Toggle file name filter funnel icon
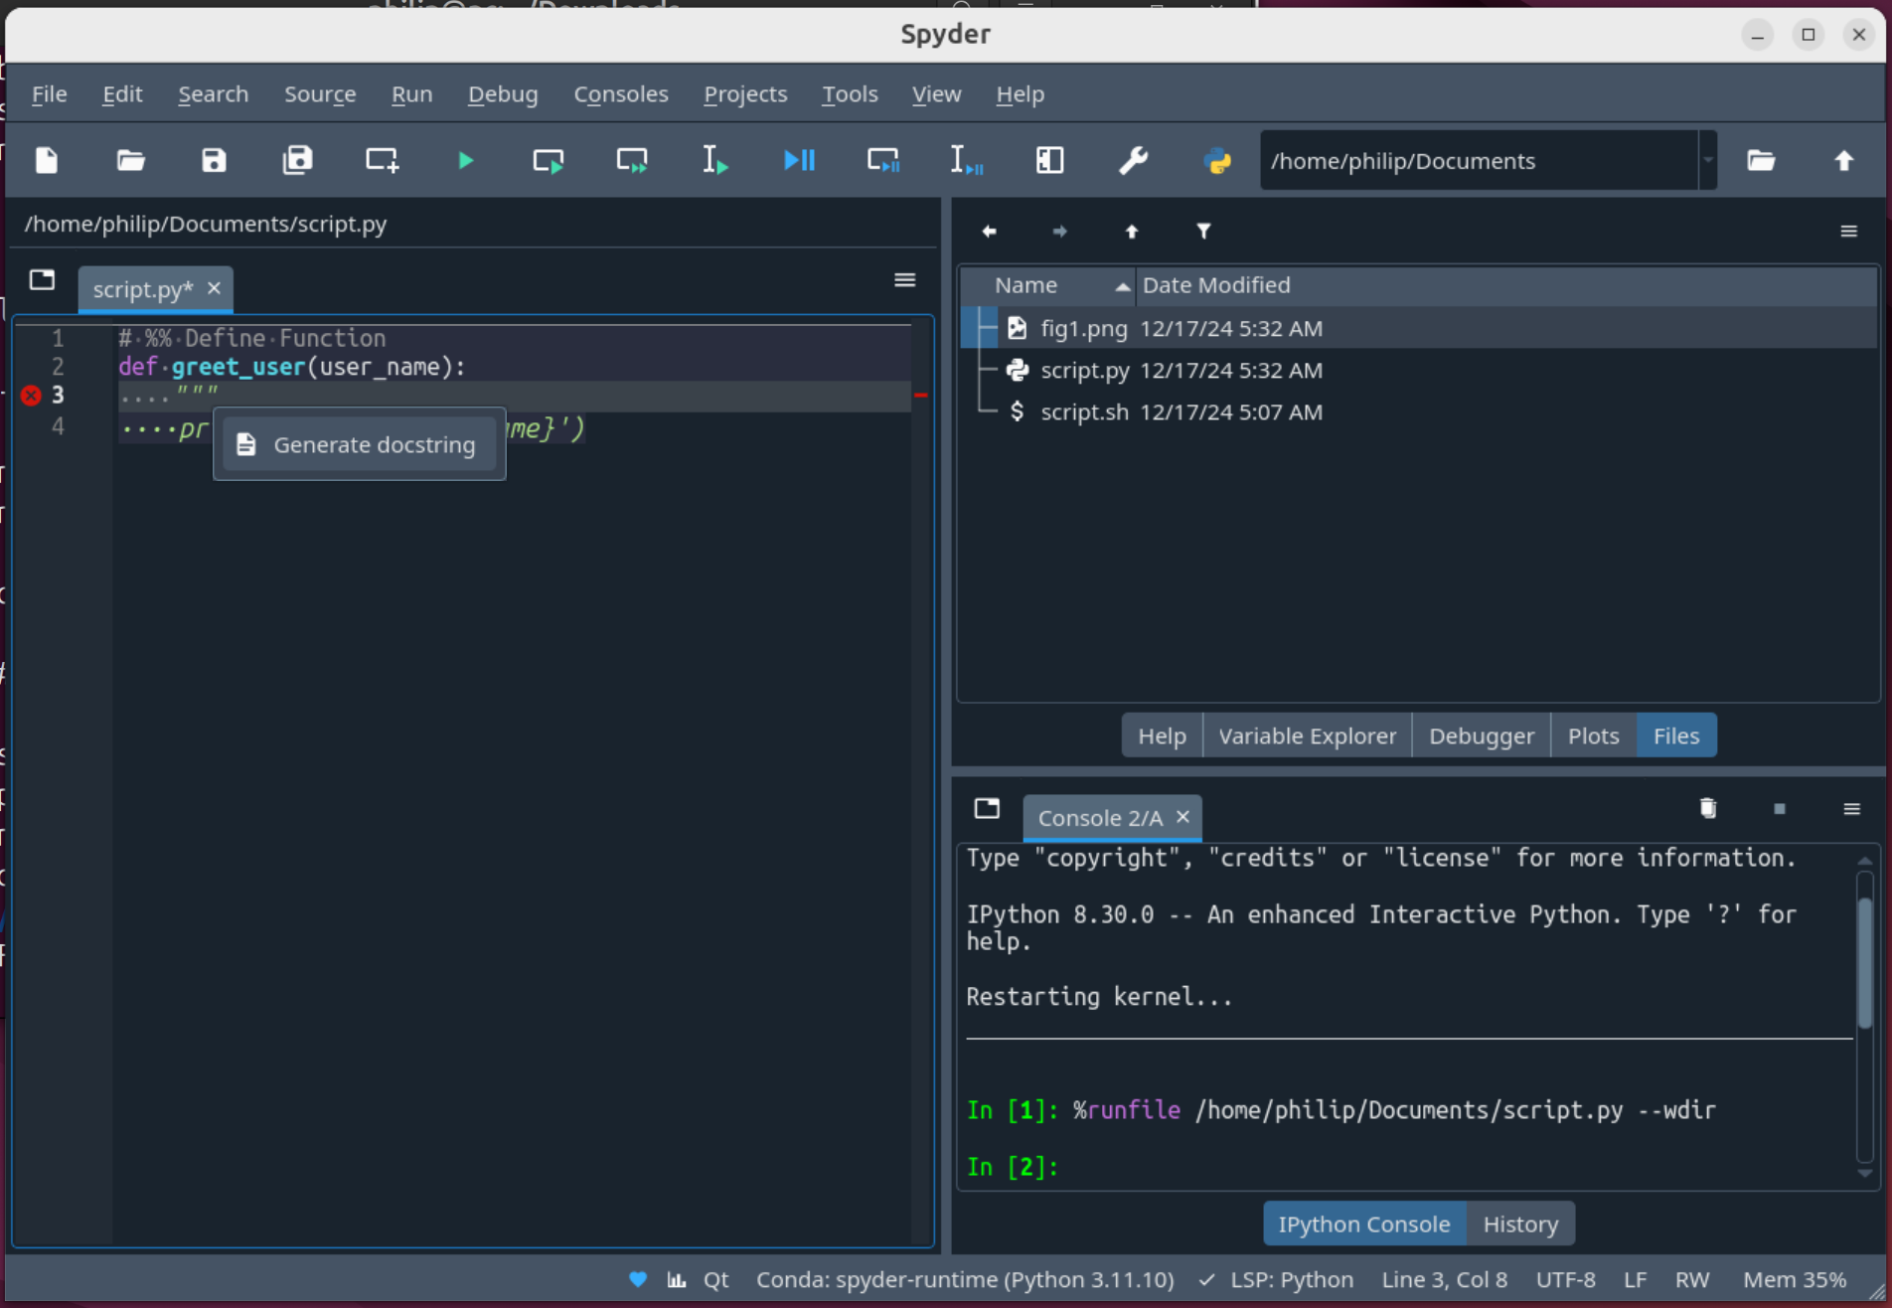The width and height of the screenshot is (1892, 1308). pyautogui.click(x=1203, y=232)
